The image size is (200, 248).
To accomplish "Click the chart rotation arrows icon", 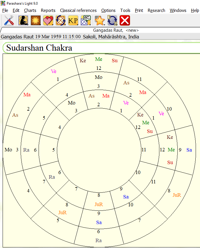I will (60, 21).
